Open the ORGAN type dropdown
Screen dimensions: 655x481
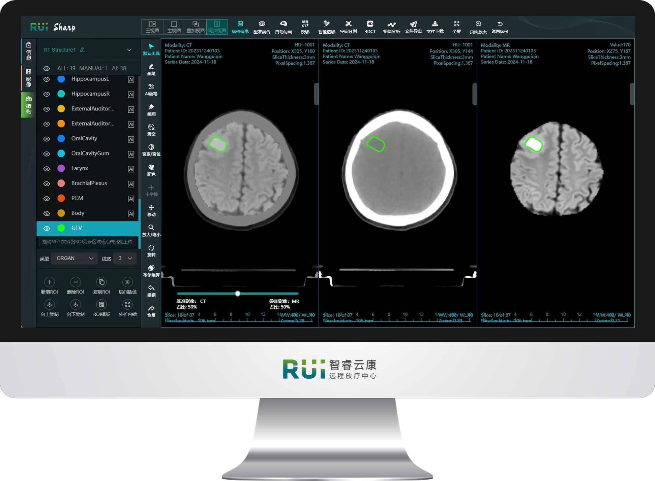[74, 258]
